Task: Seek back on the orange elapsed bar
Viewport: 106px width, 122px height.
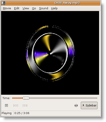Action: coord(17,98)
